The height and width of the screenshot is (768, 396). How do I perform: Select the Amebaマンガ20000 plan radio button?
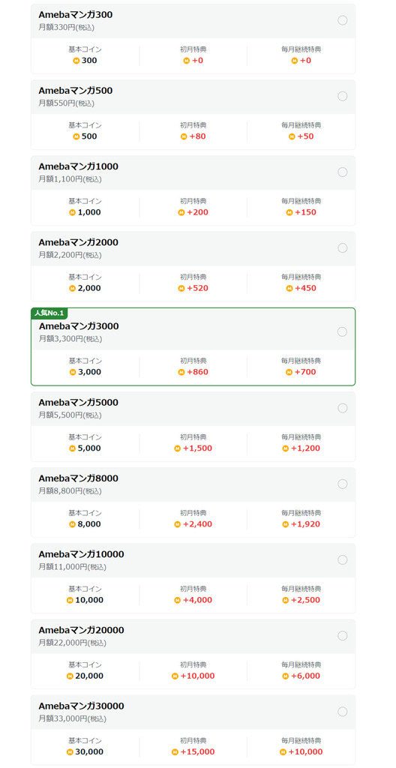pos(343,636)
